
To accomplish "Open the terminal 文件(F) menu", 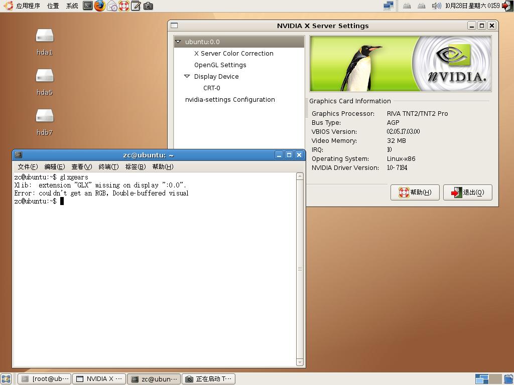I will coord(28,166).
